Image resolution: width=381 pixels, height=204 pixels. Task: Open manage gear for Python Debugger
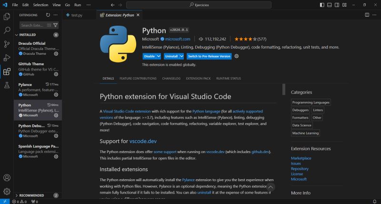pyautogui.click(x=56, y=136)
